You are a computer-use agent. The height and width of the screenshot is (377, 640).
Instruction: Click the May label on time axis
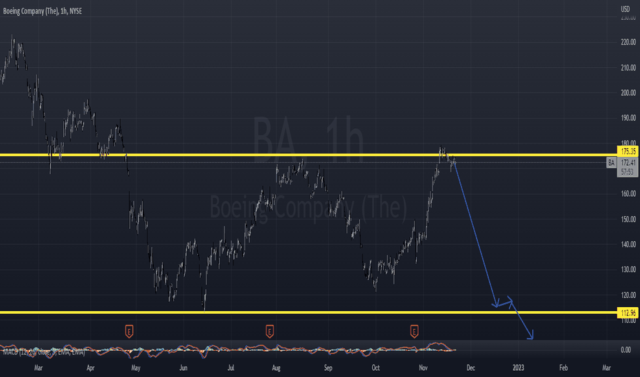pos(136,368)
